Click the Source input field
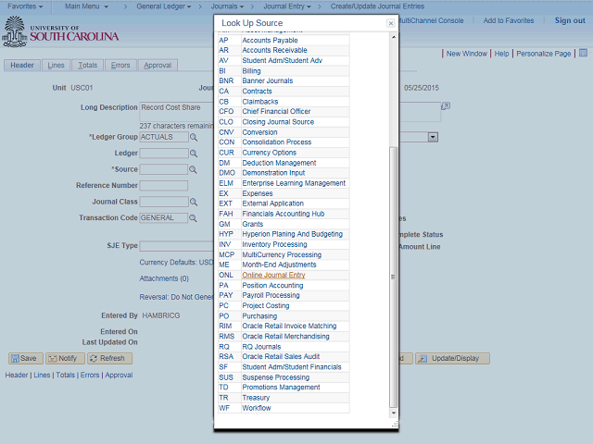Screen dimensions: 593x444 (164, 169)
